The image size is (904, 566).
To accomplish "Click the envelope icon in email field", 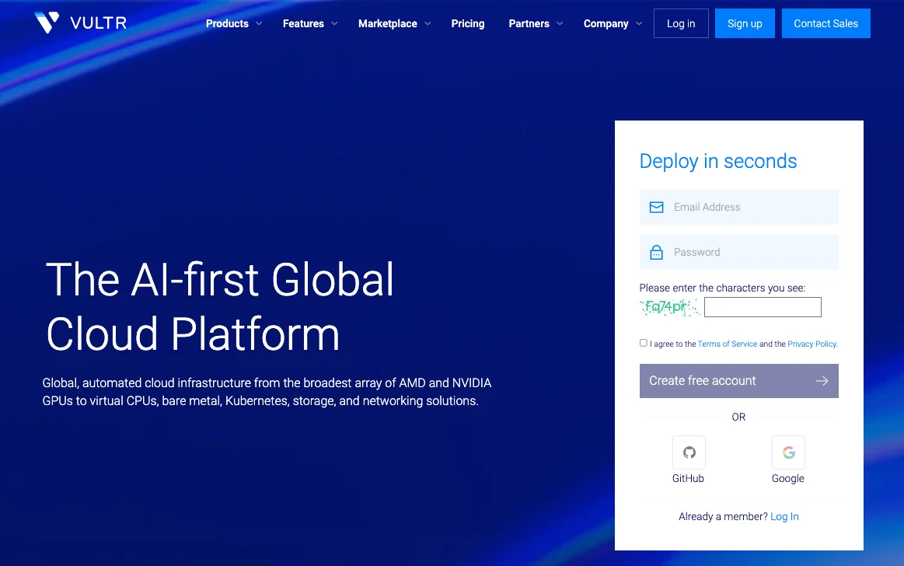I will click(656, 207).
